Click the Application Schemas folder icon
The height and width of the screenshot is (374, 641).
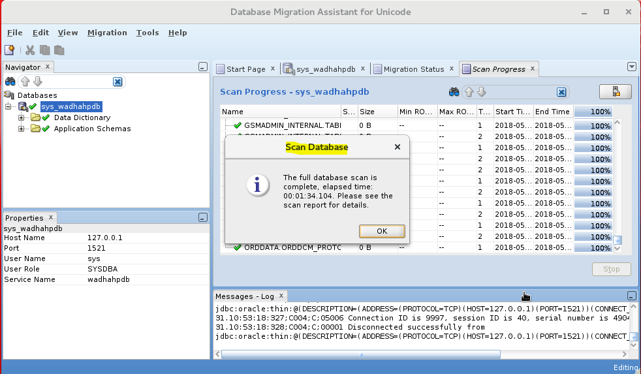35,129
